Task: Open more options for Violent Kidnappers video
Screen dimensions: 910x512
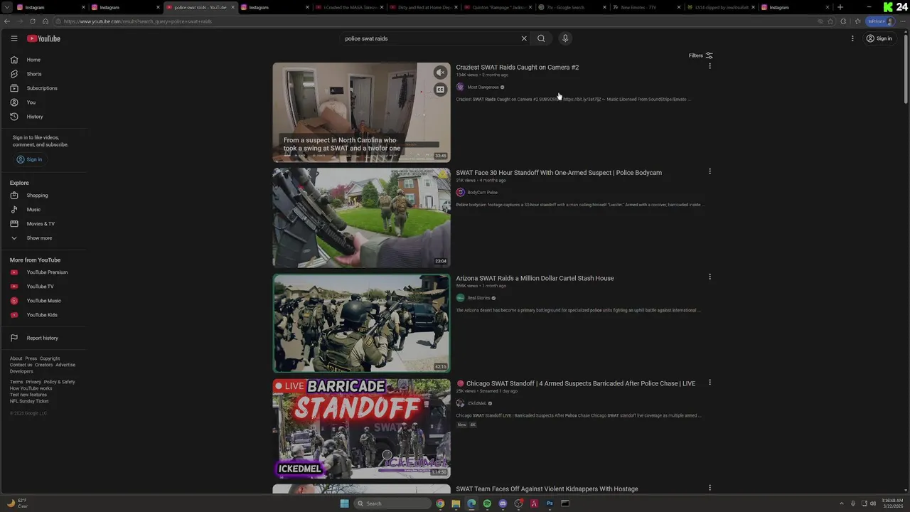Action: (x=710, y=487)
